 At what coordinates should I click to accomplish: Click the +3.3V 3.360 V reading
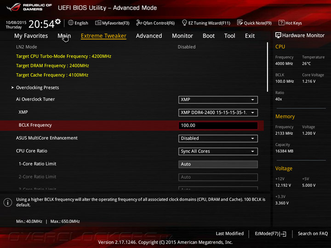click(x=282, y=203)
